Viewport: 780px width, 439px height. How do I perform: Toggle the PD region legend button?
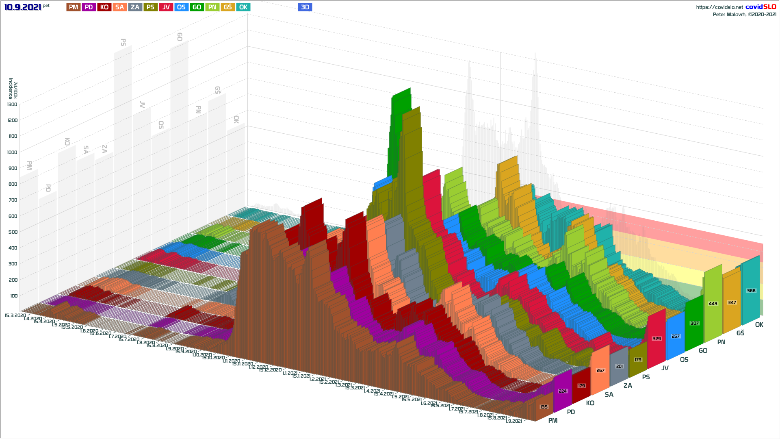click(89, 7)
